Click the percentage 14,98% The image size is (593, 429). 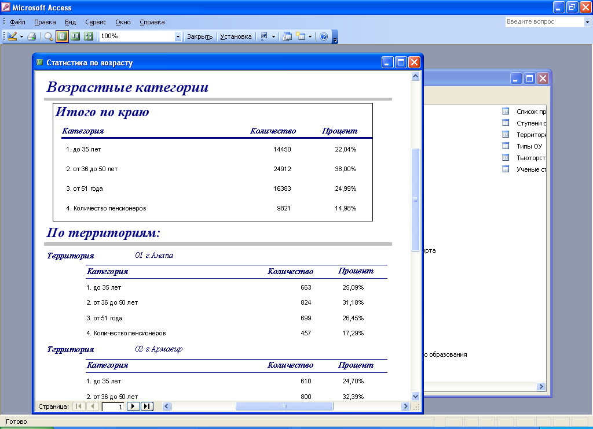point(345,208)
